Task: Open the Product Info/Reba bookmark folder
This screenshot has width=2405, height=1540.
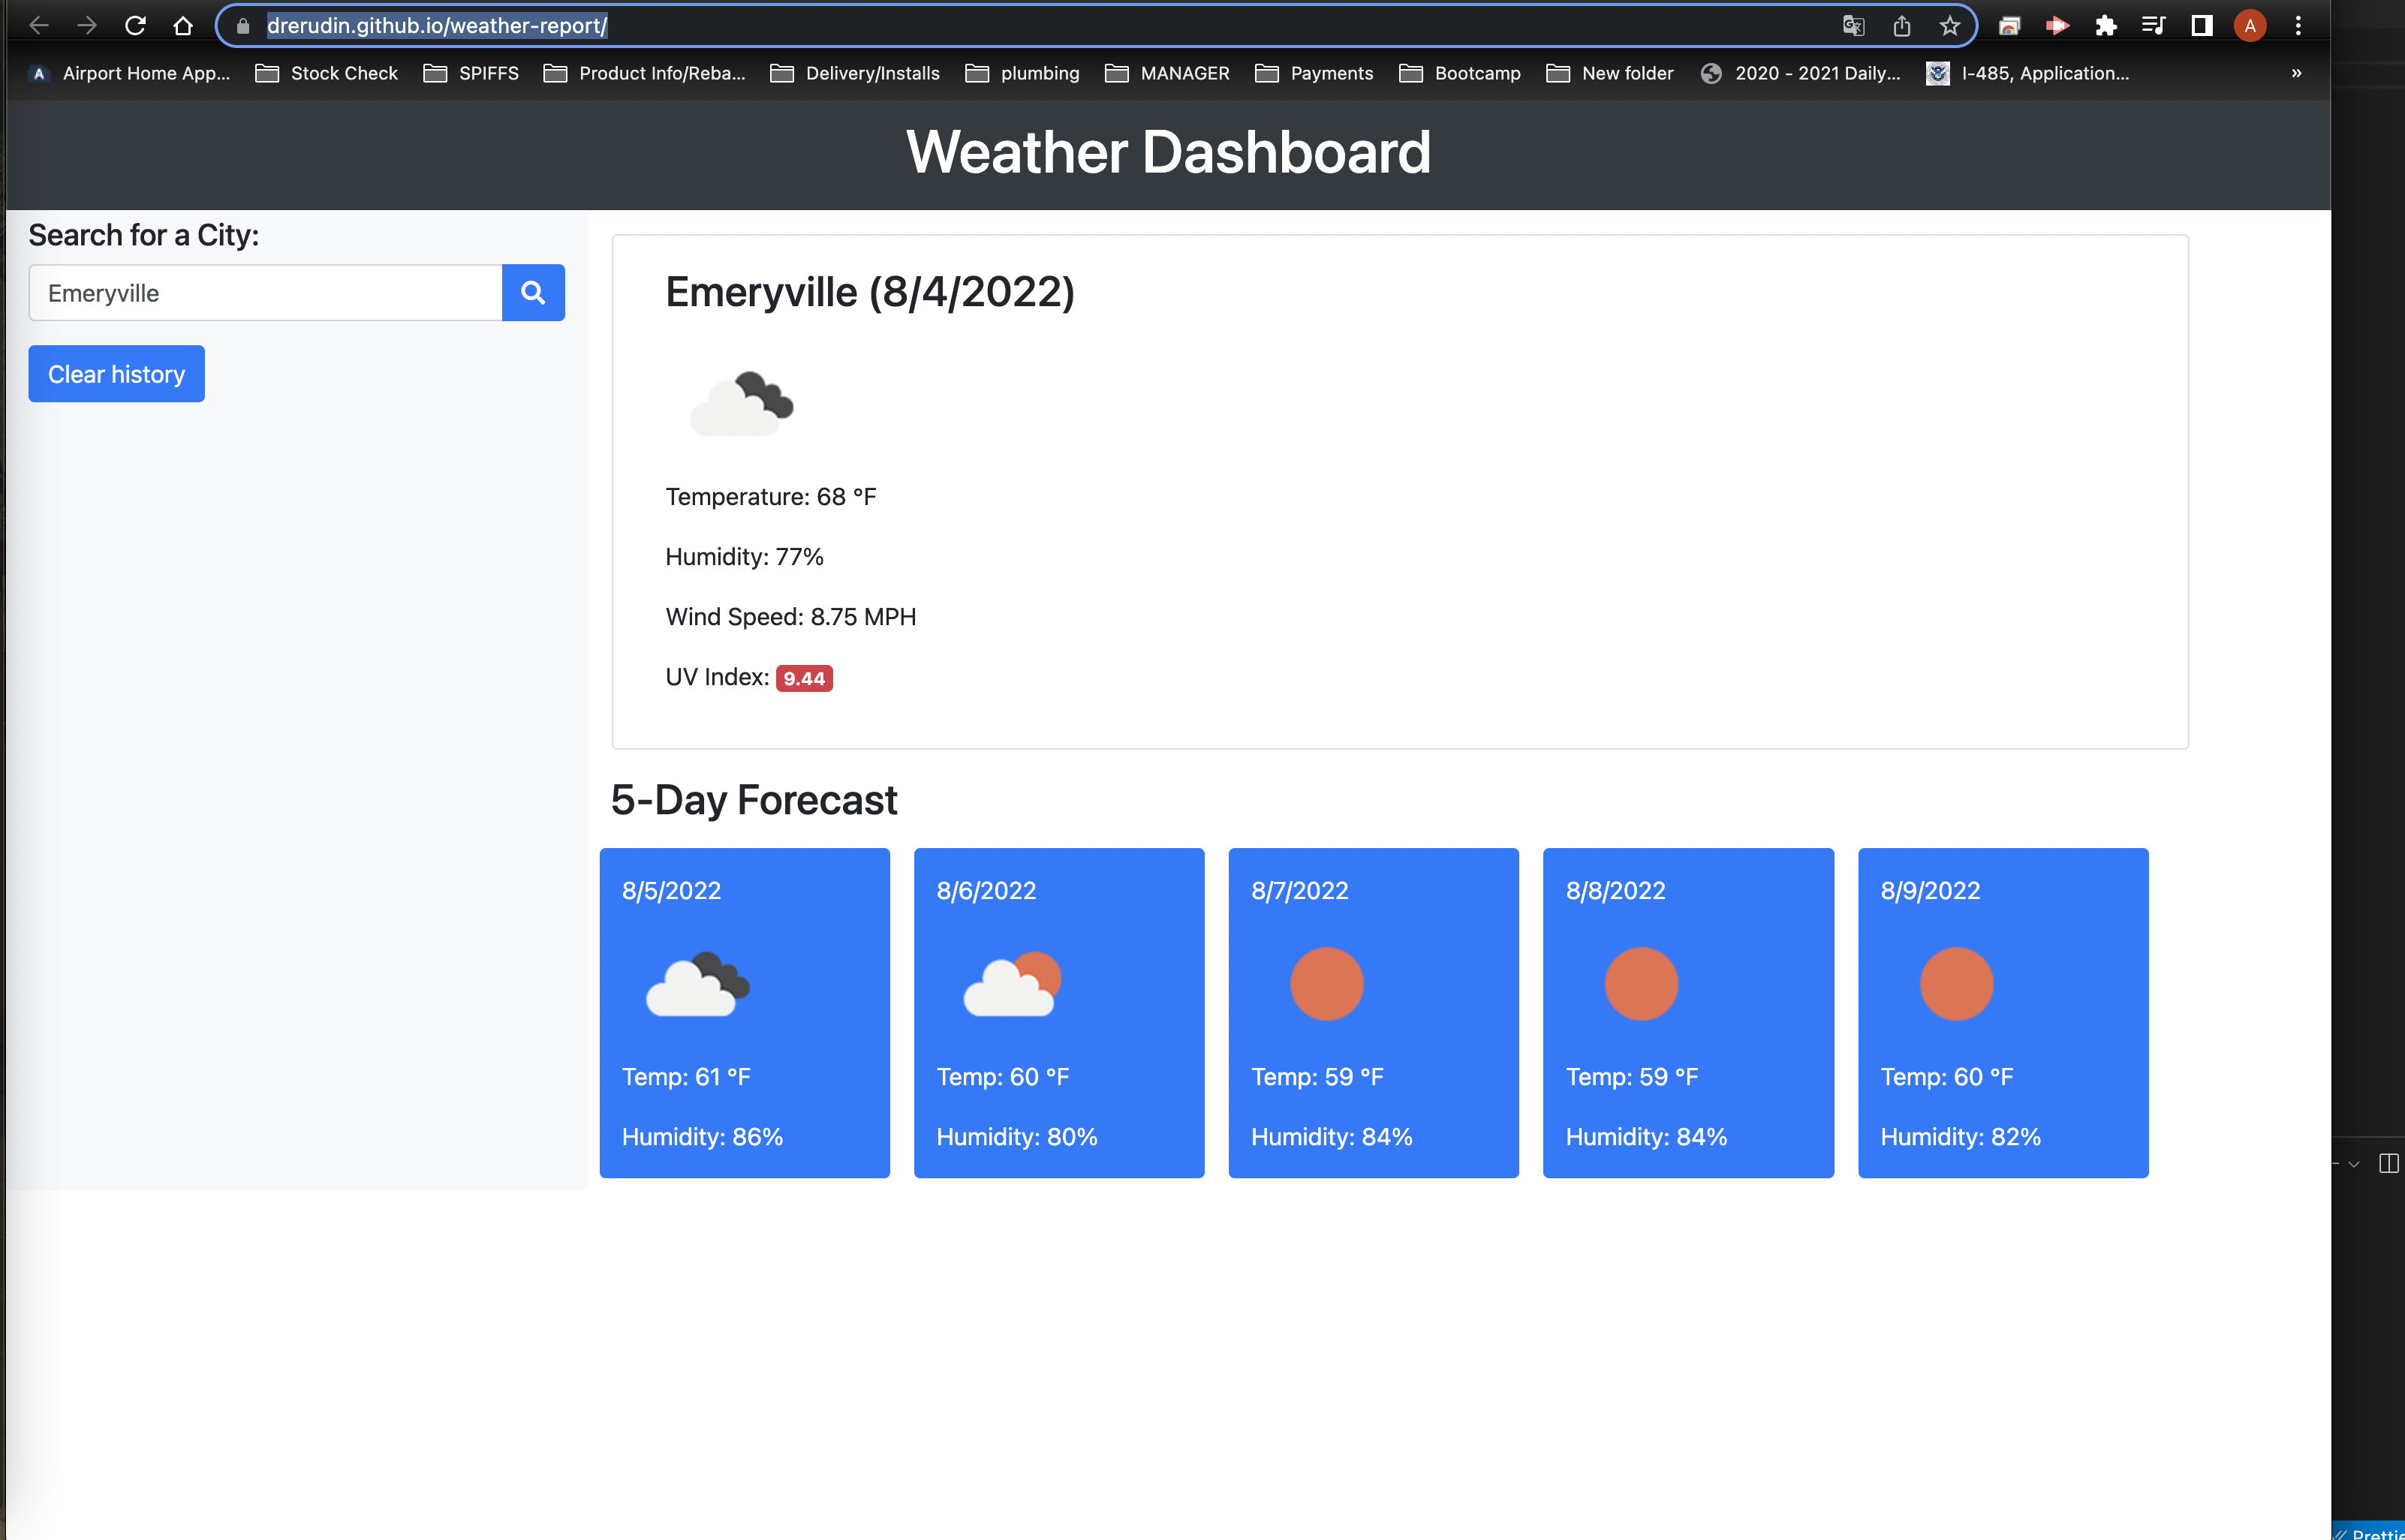Action: coord(645,73)
